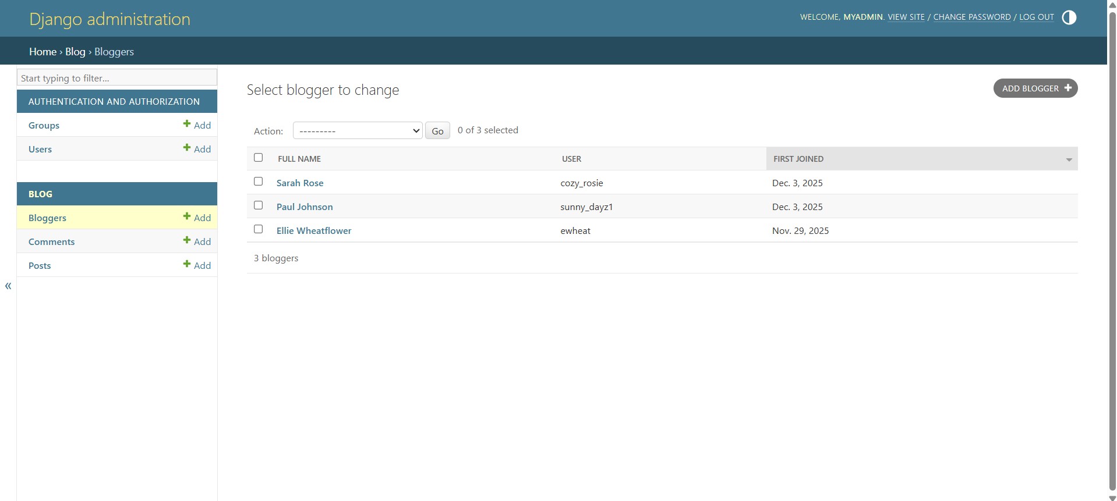
Task: Collapse the sidebar with double-chevron icon
Action: tap(8, 286)
